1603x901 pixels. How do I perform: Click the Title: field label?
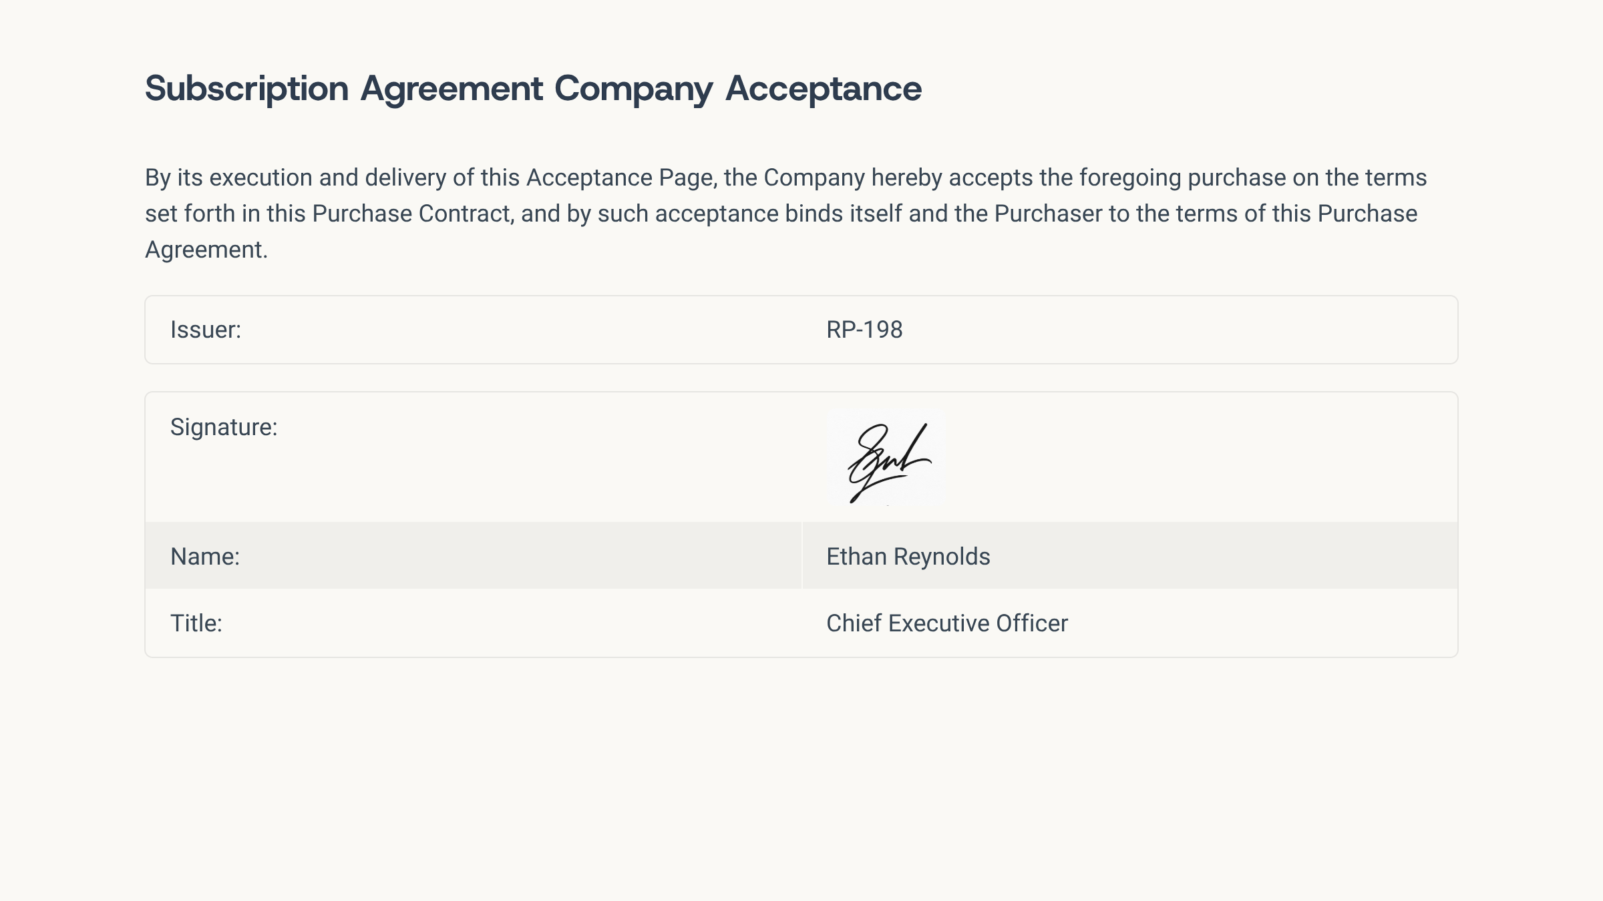(196, 623)
